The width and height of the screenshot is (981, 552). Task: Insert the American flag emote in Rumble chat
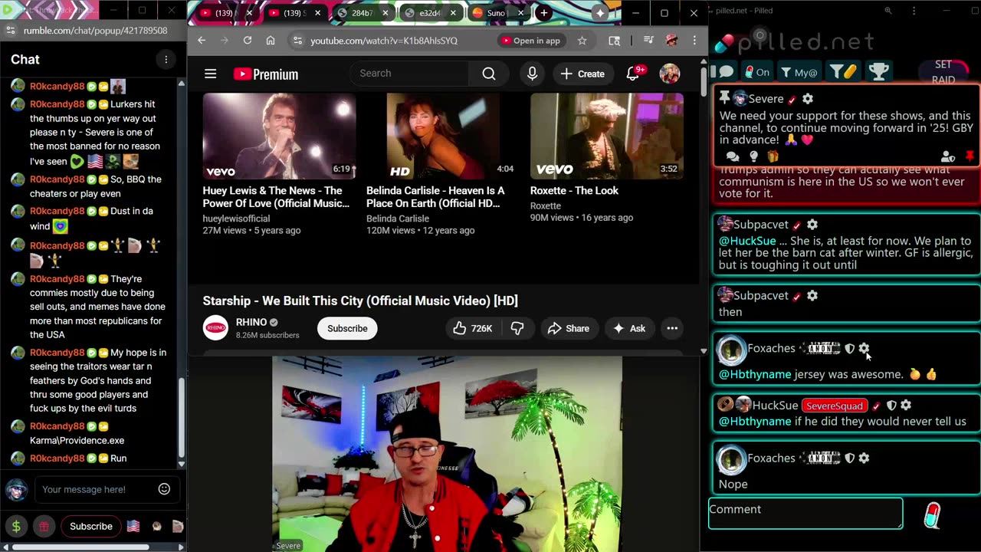pos(133,526)
